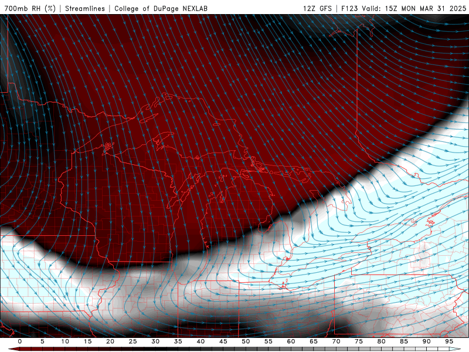The height and width of the screenshot is (352, 469).
Task: Select the "10" tick label on the scale
Action: tap(65, 341)
